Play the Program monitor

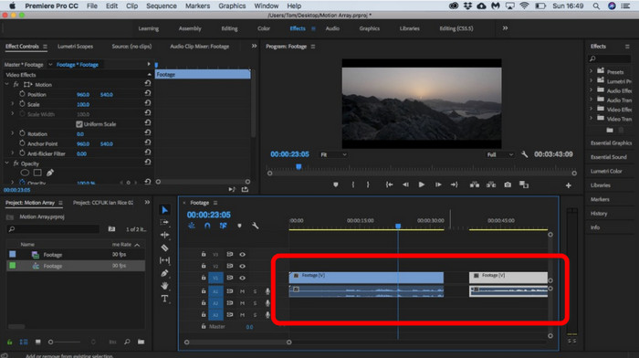click(x=422, y=184)
